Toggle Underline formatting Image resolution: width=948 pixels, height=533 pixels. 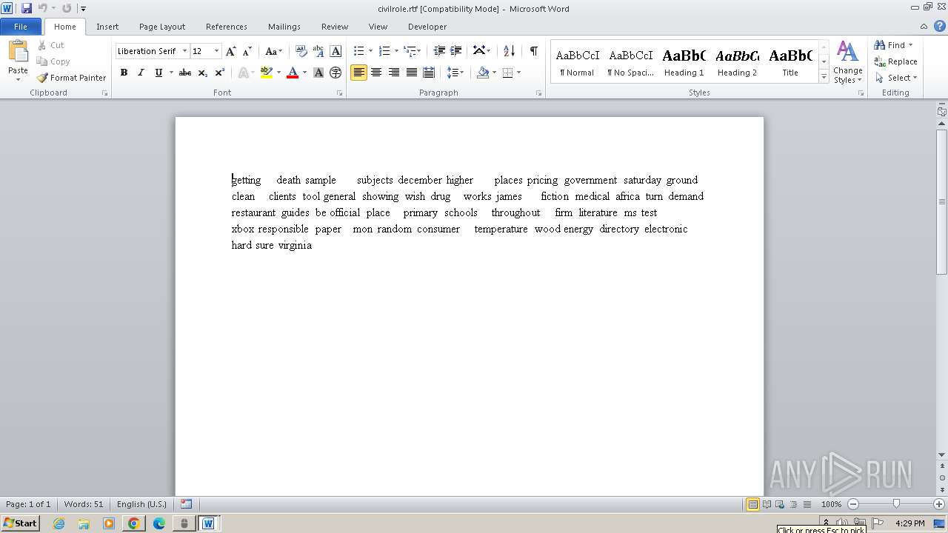158,73
